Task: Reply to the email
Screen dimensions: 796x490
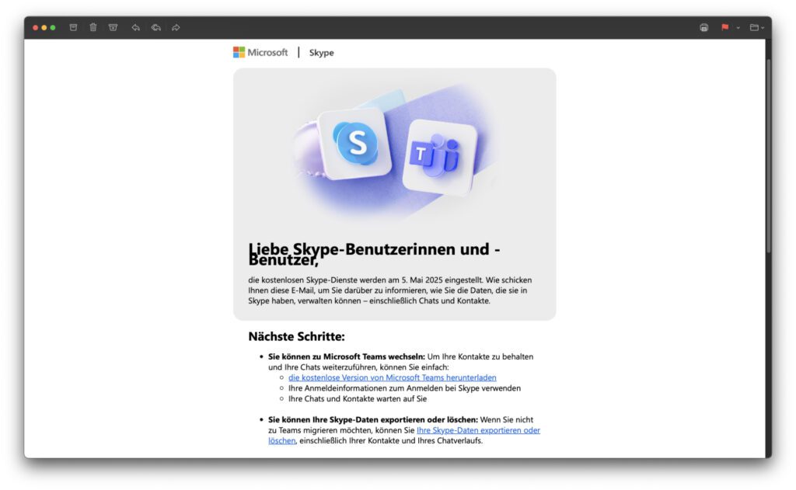Action: pos(134,26)
